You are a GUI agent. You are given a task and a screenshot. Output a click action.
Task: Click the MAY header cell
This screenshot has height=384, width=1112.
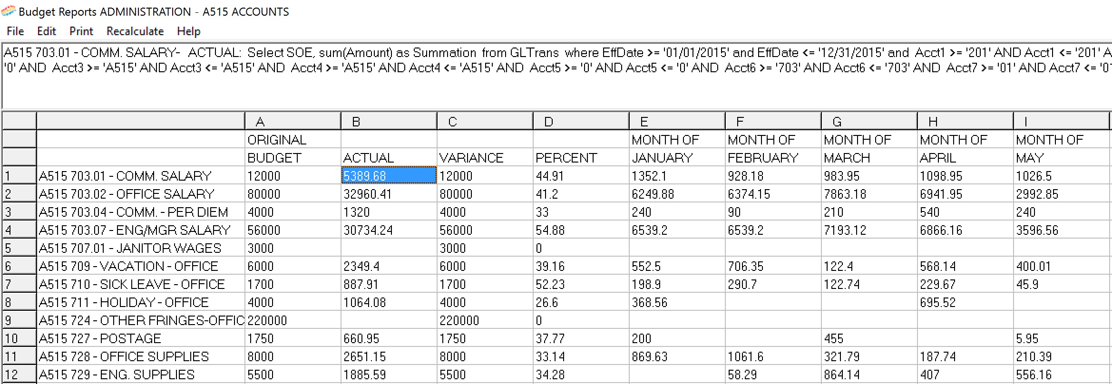[x=1061, y=157]
